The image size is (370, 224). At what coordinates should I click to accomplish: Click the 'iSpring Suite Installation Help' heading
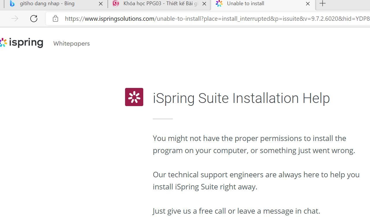point(241,98)
